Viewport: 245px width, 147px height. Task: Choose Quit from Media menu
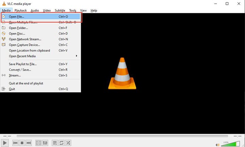[x=40, y=89]
